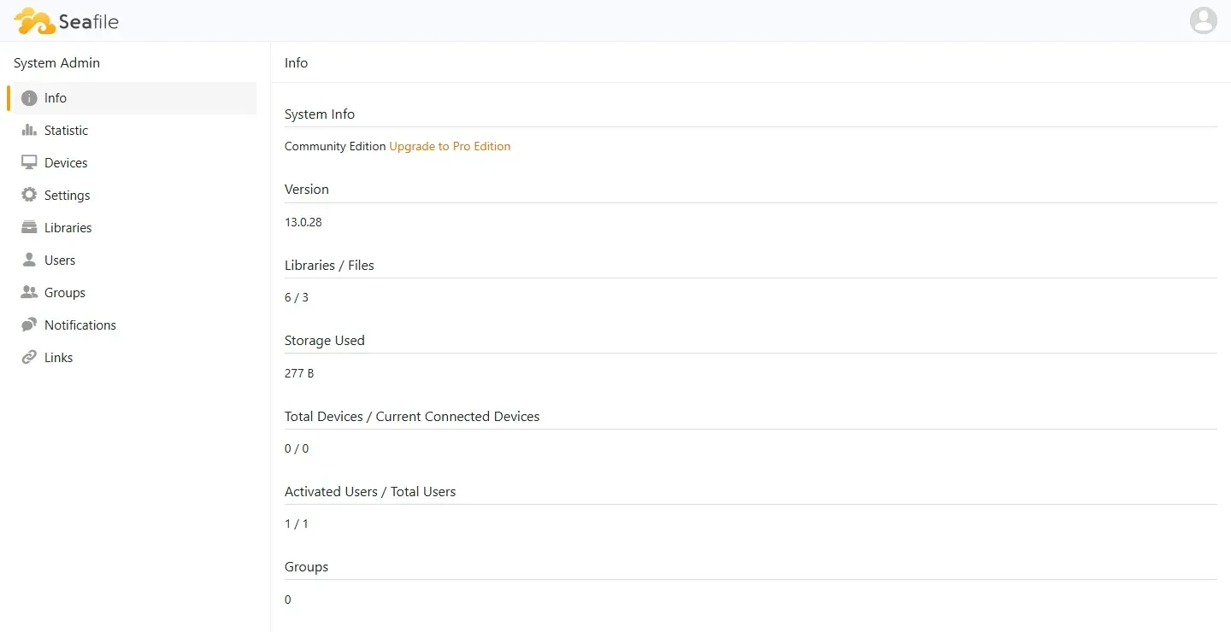Click the Notifications speech bubble icon
Viewport: 1231px width, 632px height.
(29, 325)
